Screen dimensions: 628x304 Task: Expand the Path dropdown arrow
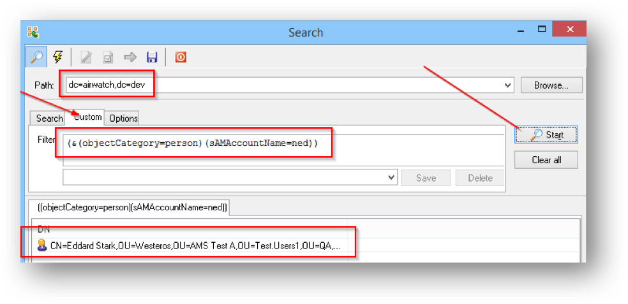[x=508, y=85]
